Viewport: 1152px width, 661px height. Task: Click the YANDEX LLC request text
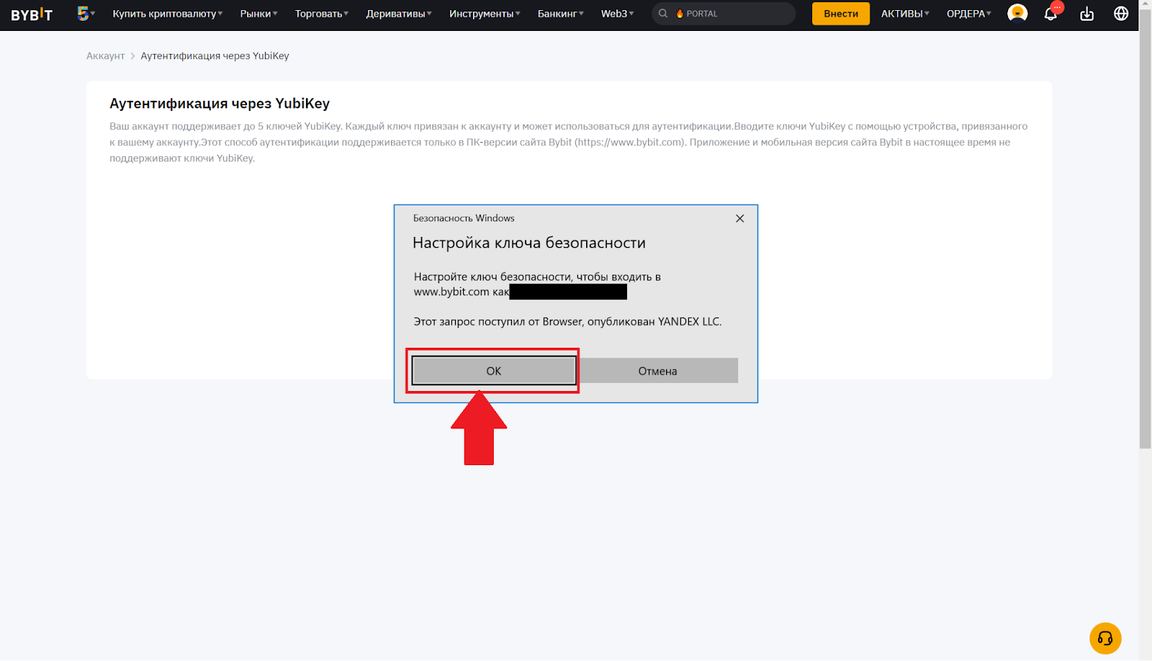(x=567, y=322)
